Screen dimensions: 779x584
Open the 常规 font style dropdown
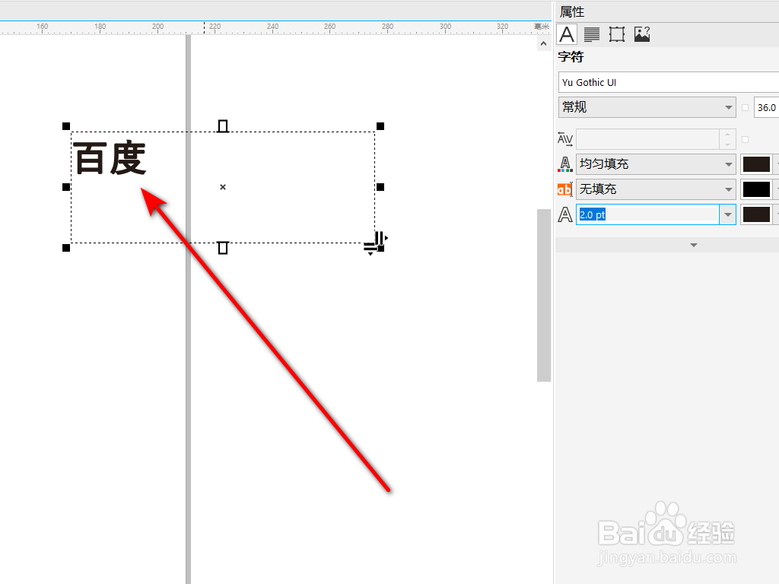[x=727, y=106]
